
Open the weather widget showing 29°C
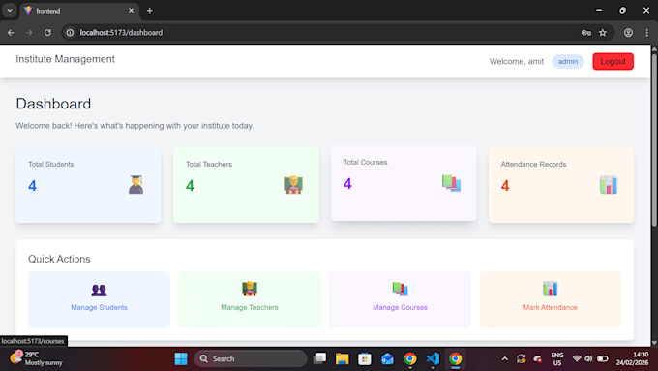[x=37, y=358]
